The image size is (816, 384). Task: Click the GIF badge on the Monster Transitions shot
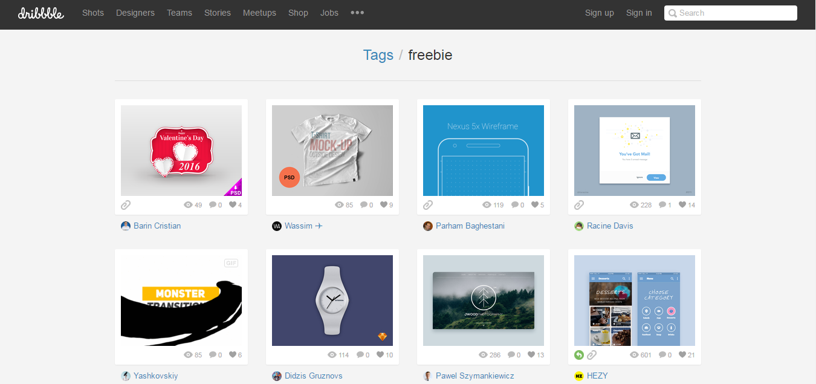[x=230, y=262]
